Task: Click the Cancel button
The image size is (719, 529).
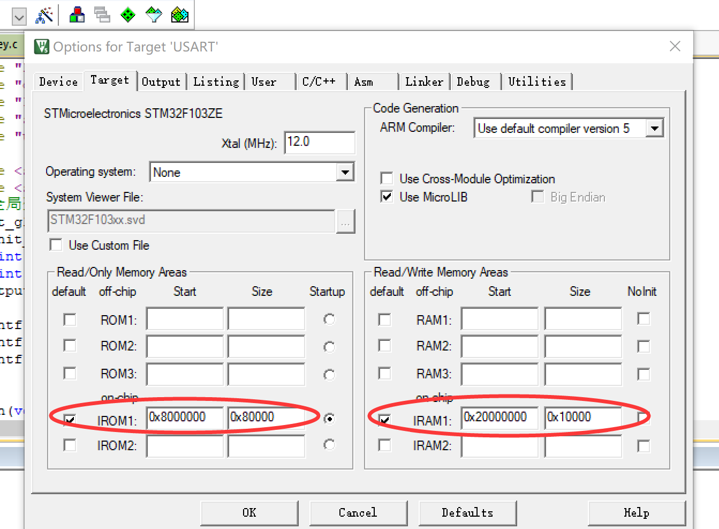Action: [x=358, y=513]
